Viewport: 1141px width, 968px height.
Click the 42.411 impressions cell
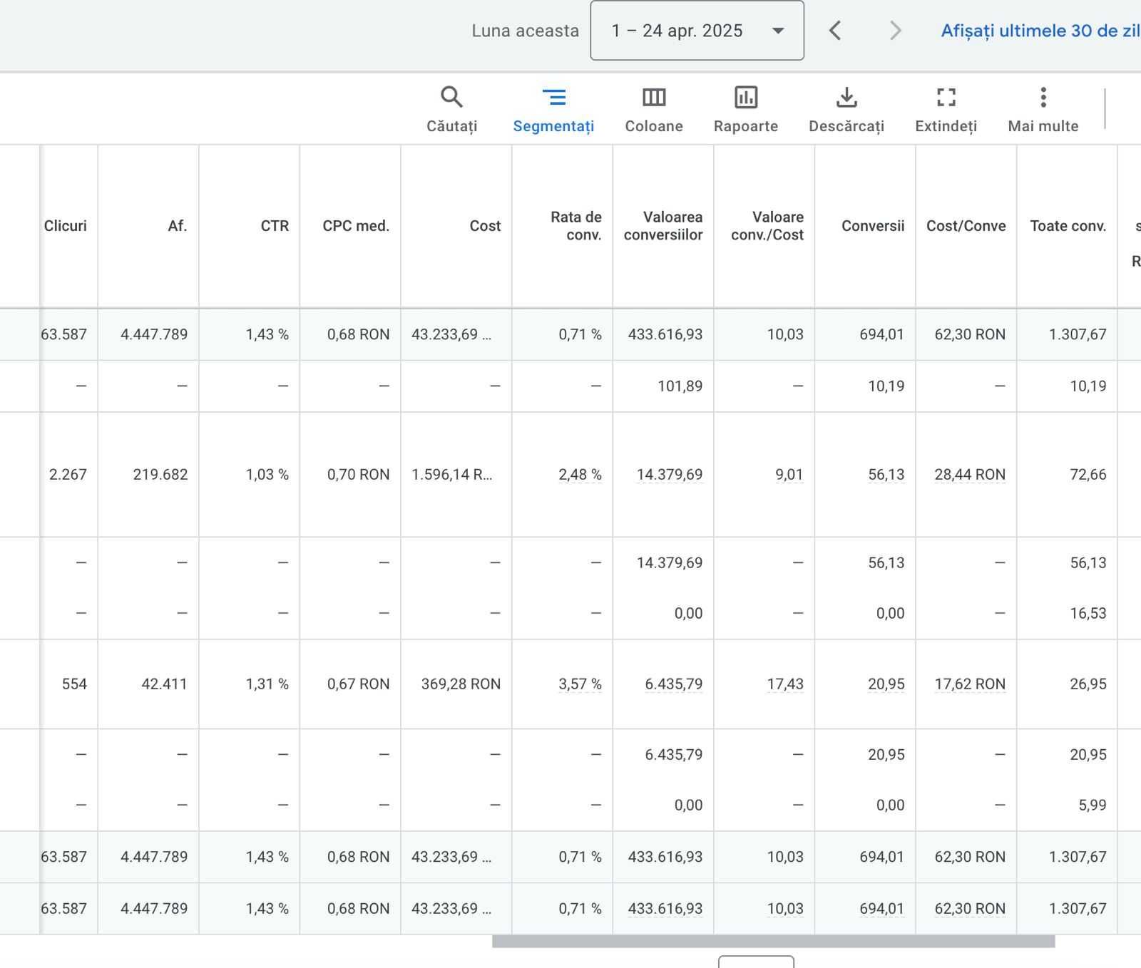click(x=164, y=684)
